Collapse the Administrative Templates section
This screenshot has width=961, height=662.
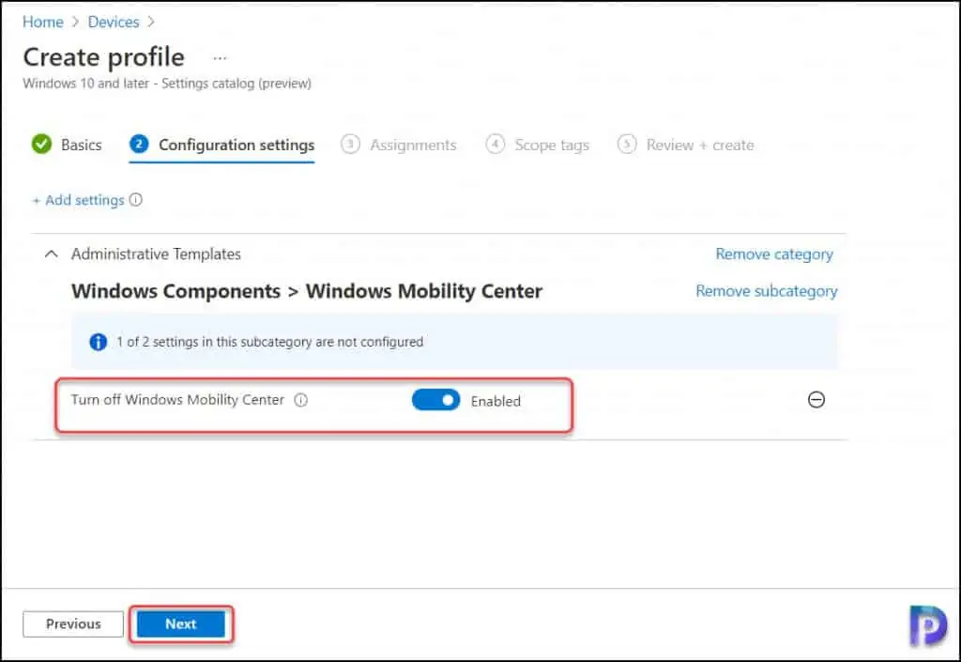(52, 254)
